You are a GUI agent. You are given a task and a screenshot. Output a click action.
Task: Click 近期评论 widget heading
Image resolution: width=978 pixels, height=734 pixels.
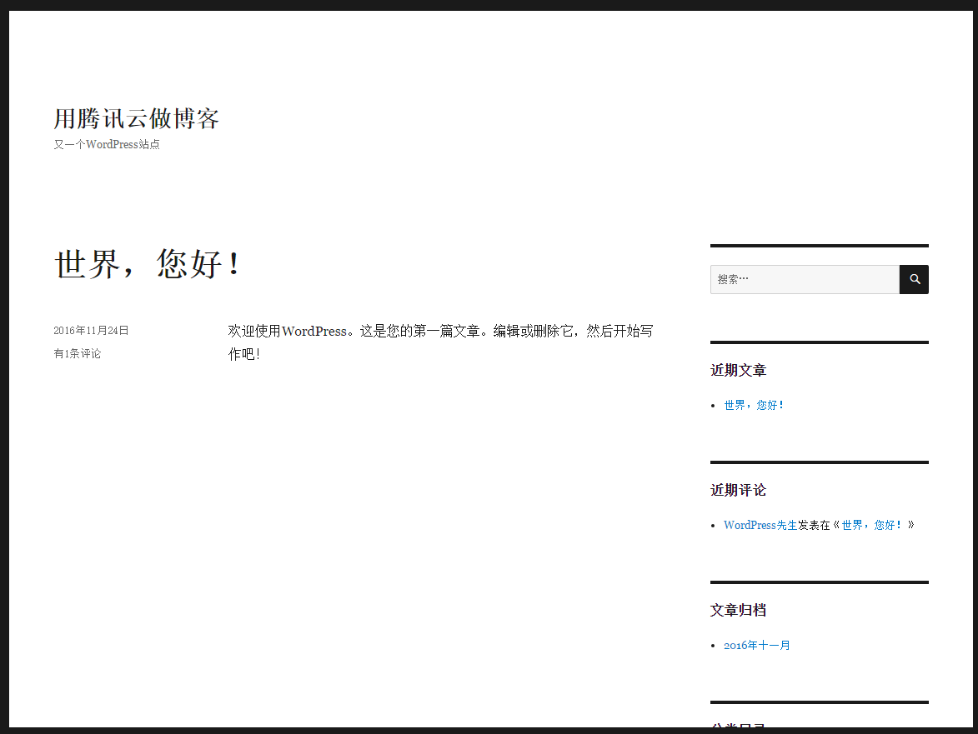738,491
